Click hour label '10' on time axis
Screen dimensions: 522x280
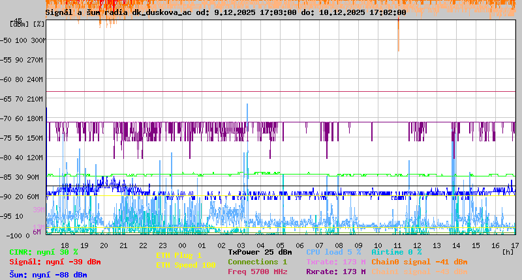point(378,245)
